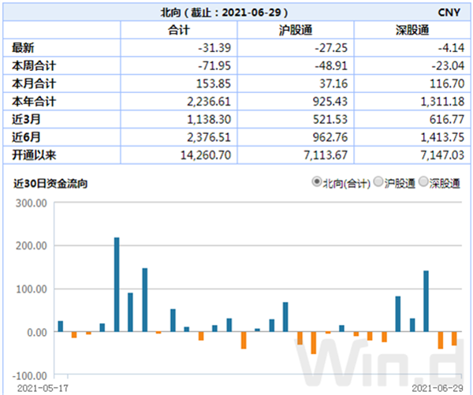Click the 近6月 row label

(26, 137)
